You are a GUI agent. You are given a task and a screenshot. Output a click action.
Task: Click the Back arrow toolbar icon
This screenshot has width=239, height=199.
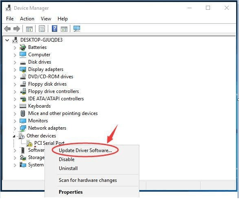7,29
